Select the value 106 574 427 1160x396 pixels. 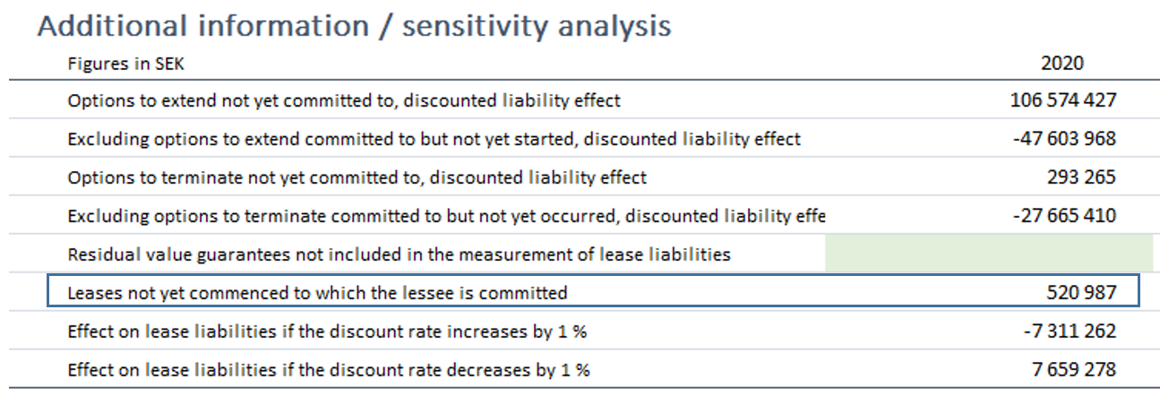point(1063,100)
